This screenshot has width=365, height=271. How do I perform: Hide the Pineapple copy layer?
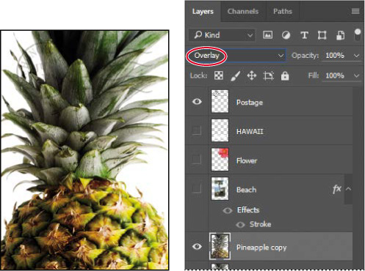point(197,247)
